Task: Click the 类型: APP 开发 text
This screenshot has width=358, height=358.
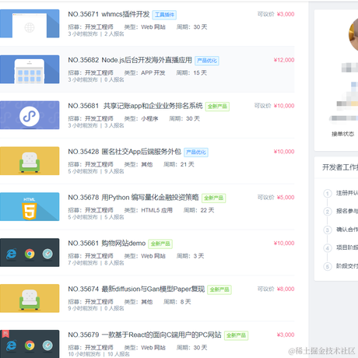Action: (145, 73)
